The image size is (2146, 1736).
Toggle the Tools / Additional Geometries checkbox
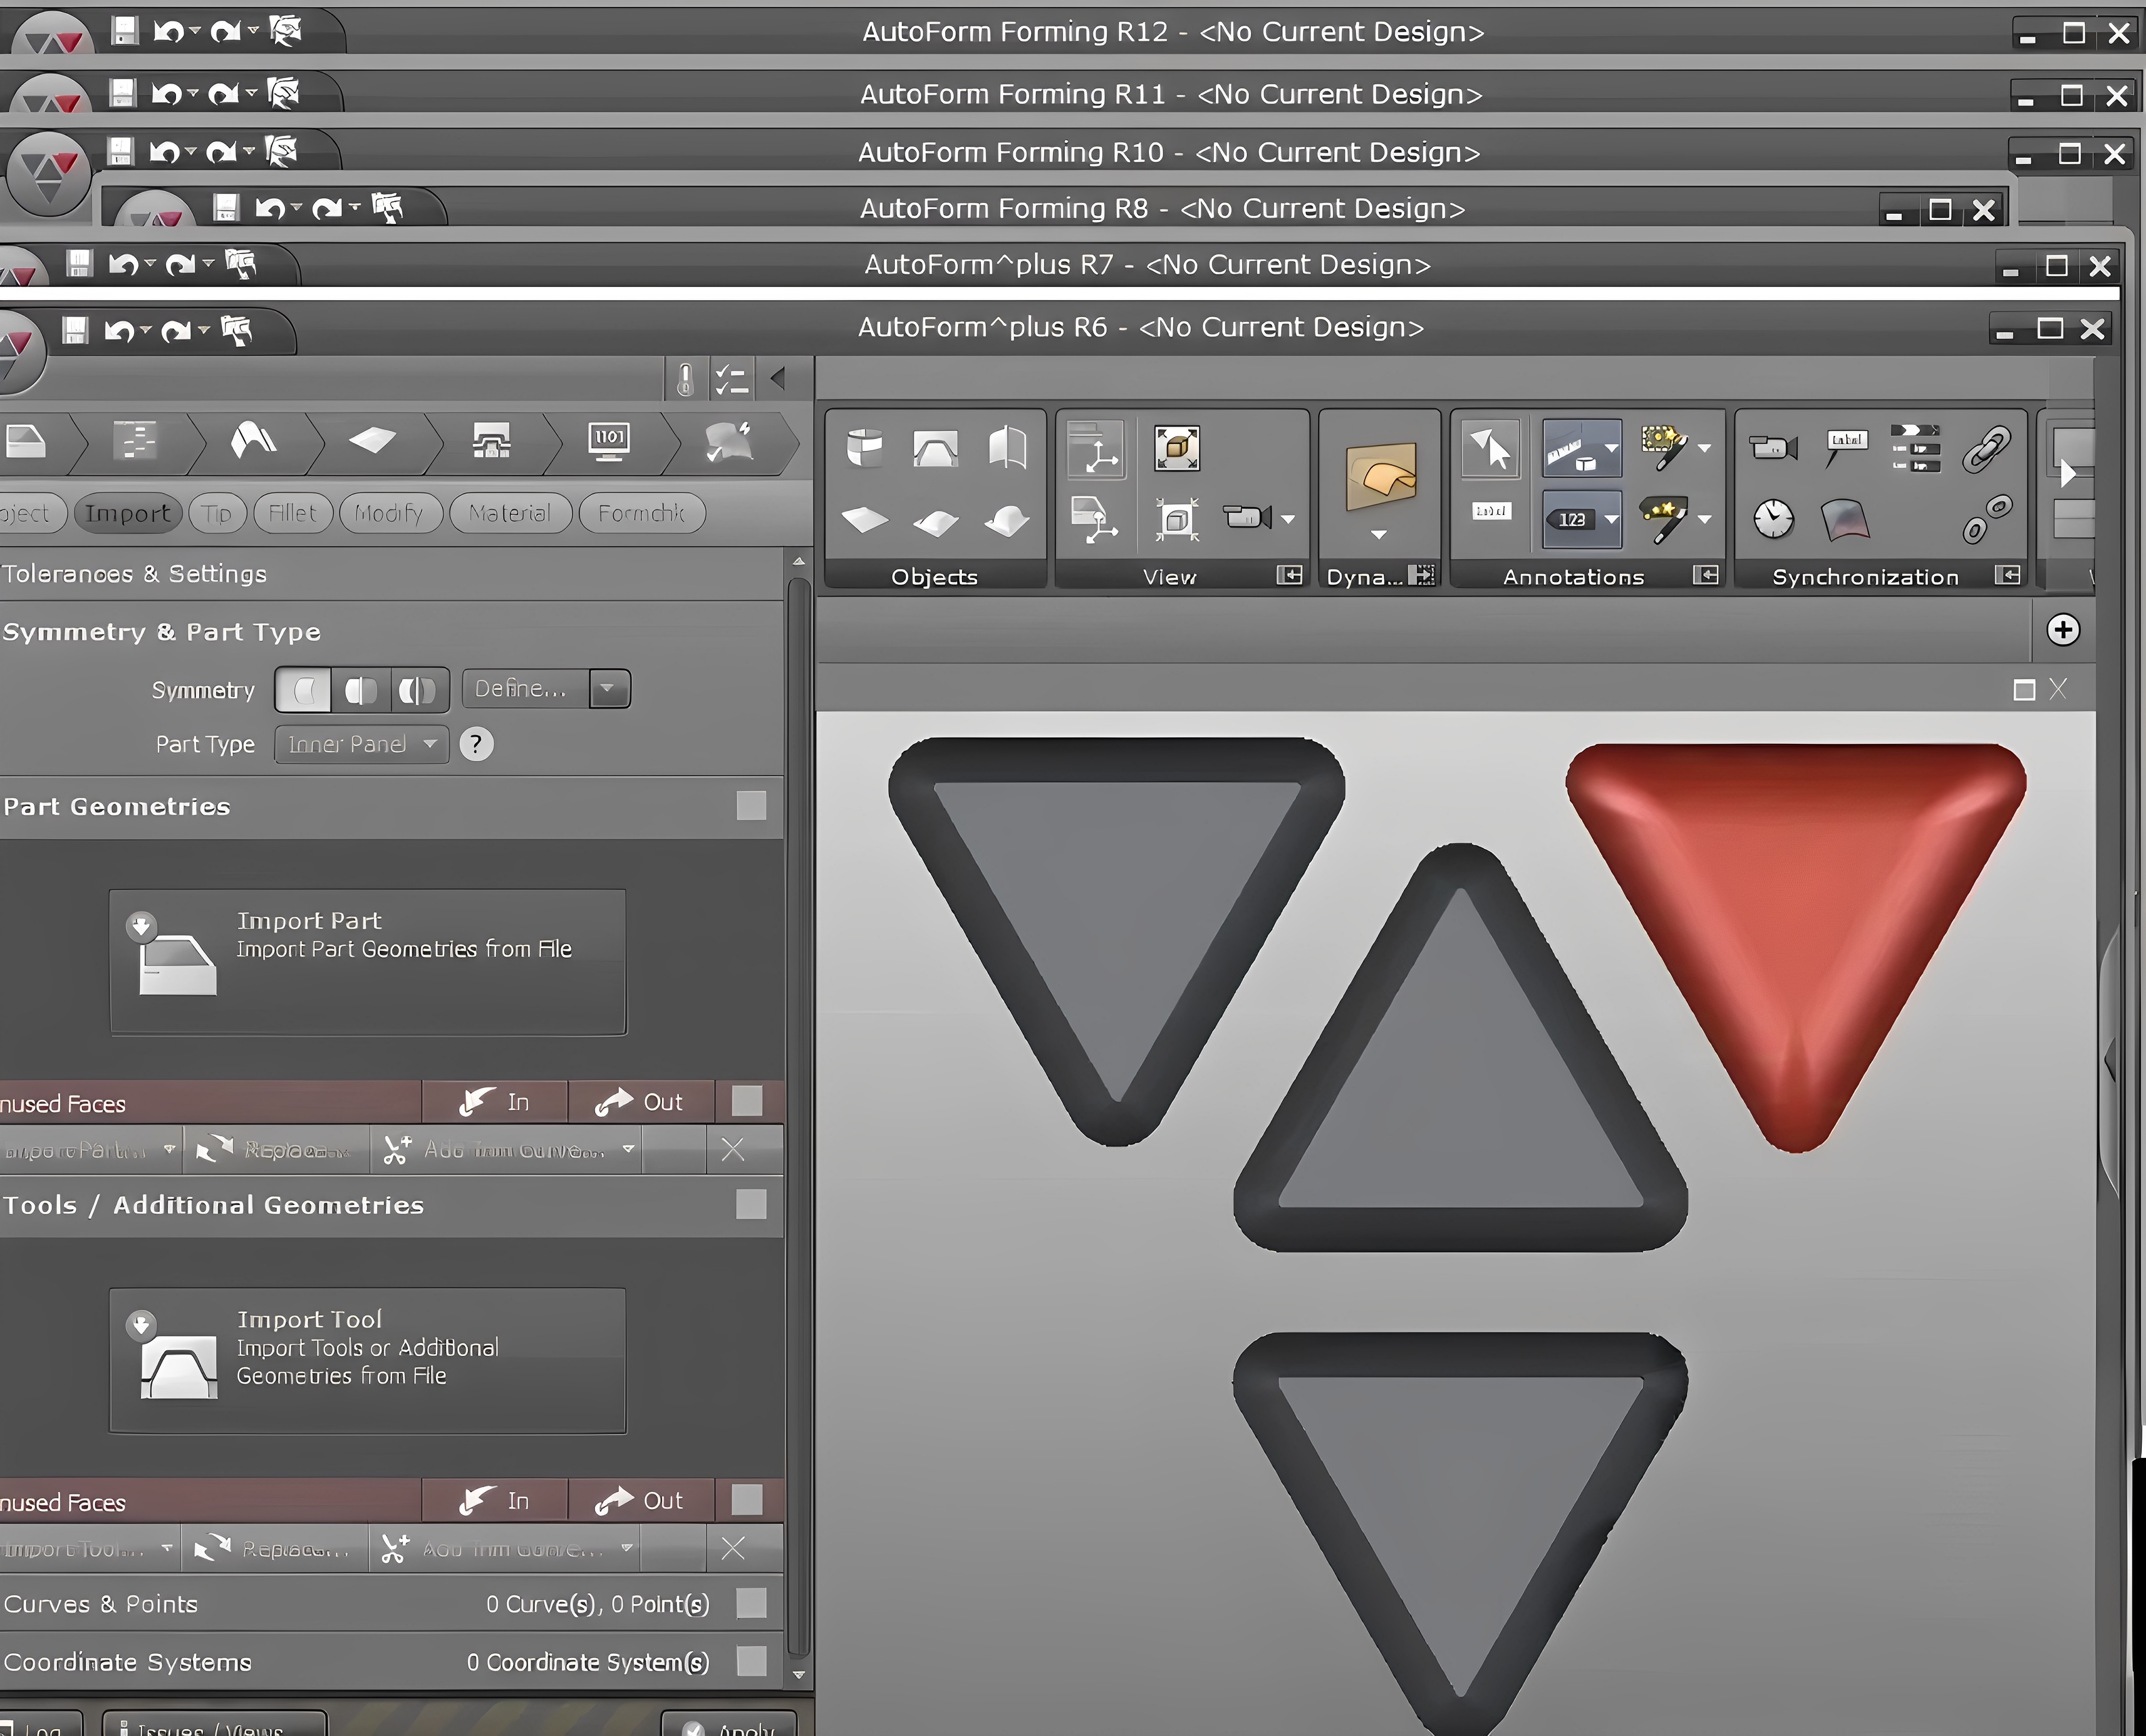[x=751, y=1204]
